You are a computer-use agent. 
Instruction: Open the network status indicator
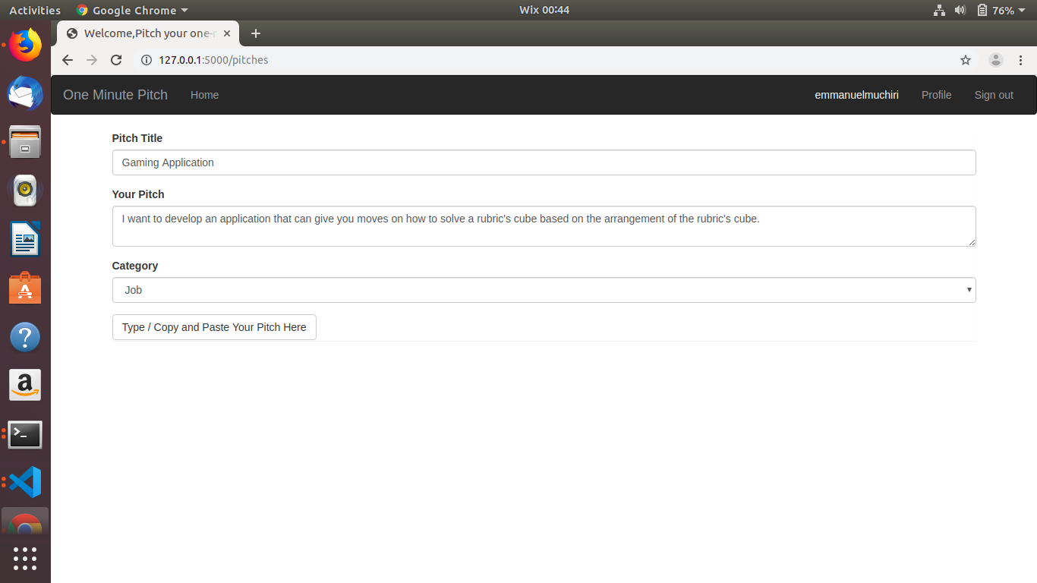pos(939,10)
